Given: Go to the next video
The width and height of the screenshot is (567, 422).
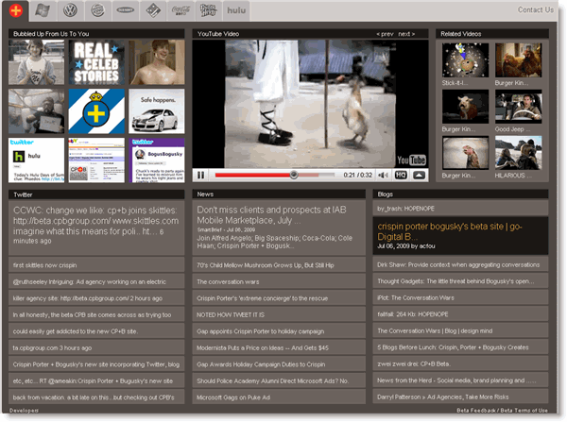Looking at the screenshot, I should (x=406, y=34).
